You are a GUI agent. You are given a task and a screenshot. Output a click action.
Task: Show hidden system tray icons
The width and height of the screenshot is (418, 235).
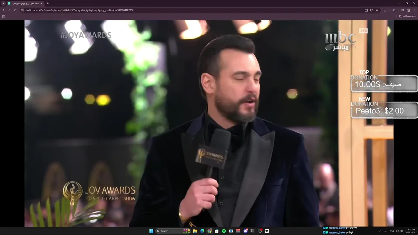pyautogui.click(x=380, y=231)
